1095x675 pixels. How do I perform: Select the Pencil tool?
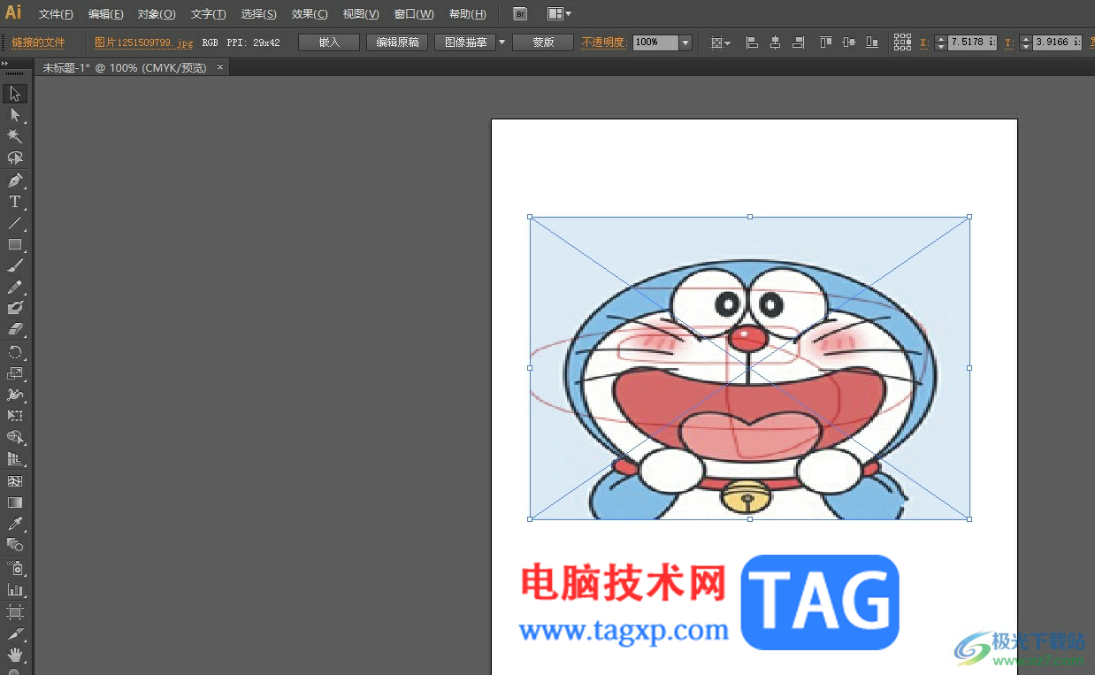[x=15, y=287]
